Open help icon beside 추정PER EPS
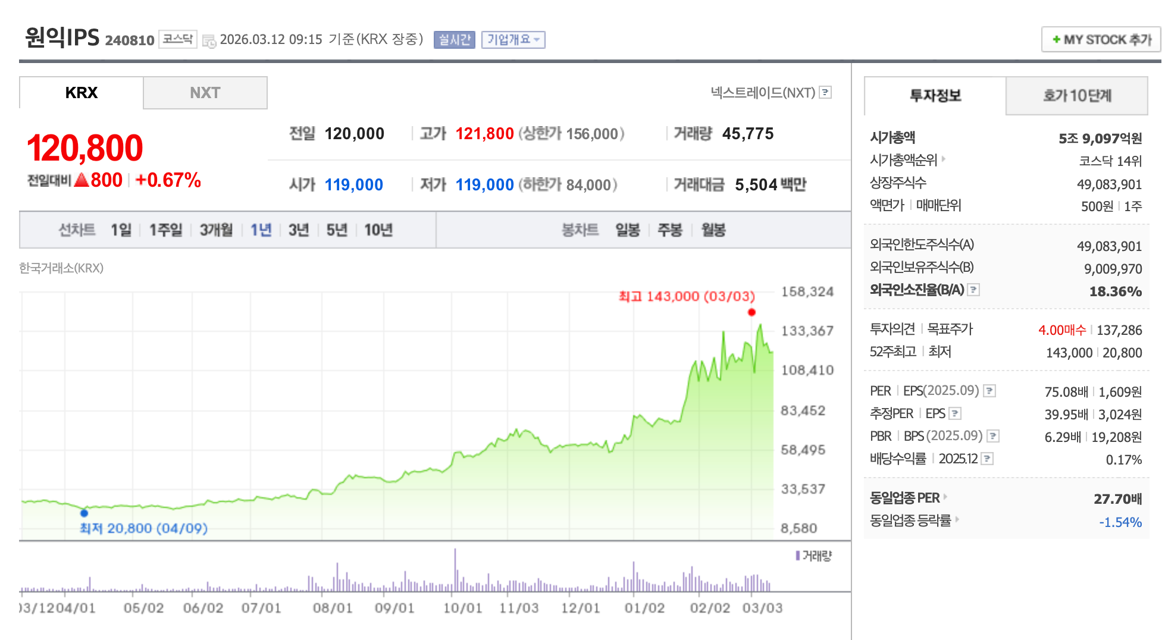Screen dimensions: 1165x640 955,413
